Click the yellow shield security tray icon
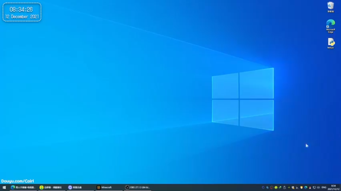This screenshot has width=341, height=191. (x=301, y=188)
